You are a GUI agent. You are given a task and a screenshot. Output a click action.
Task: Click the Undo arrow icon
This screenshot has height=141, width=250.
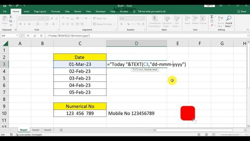10,6
